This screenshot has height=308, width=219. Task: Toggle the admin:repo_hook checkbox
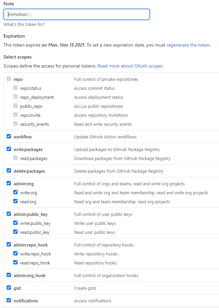[x=9, y=245]
